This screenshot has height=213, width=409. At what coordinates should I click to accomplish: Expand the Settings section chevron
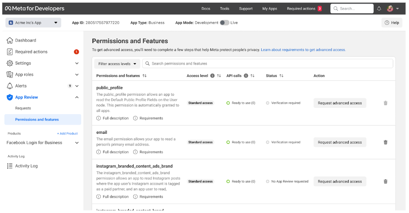pyautogui.click(x=77, y=63)
